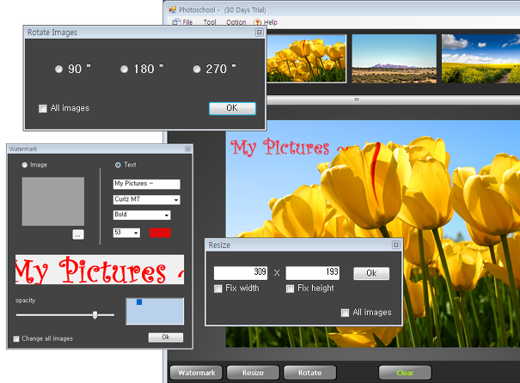Click the File menu icon
The width and height of the screenshot is (520, 383).
[x=176, y=22]
